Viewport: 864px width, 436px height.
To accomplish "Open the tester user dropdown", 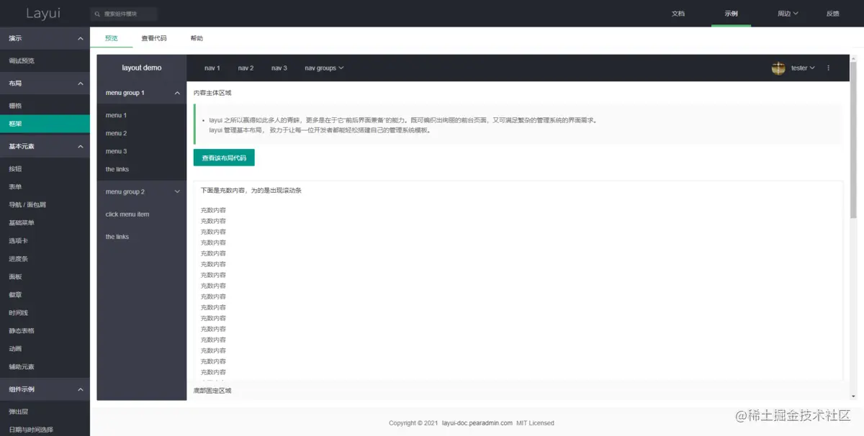I will point(803,68).
